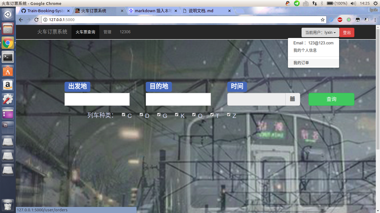This screenshot has width=380, height=213.
Task: Close the 火车订票系统 browser tab
Action: pyautogui.click(x=122, y=11)
